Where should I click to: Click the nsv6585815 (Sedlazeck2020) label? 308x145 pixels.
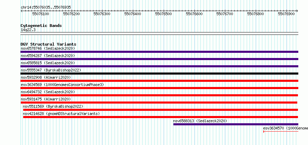(x=48, y=63)
